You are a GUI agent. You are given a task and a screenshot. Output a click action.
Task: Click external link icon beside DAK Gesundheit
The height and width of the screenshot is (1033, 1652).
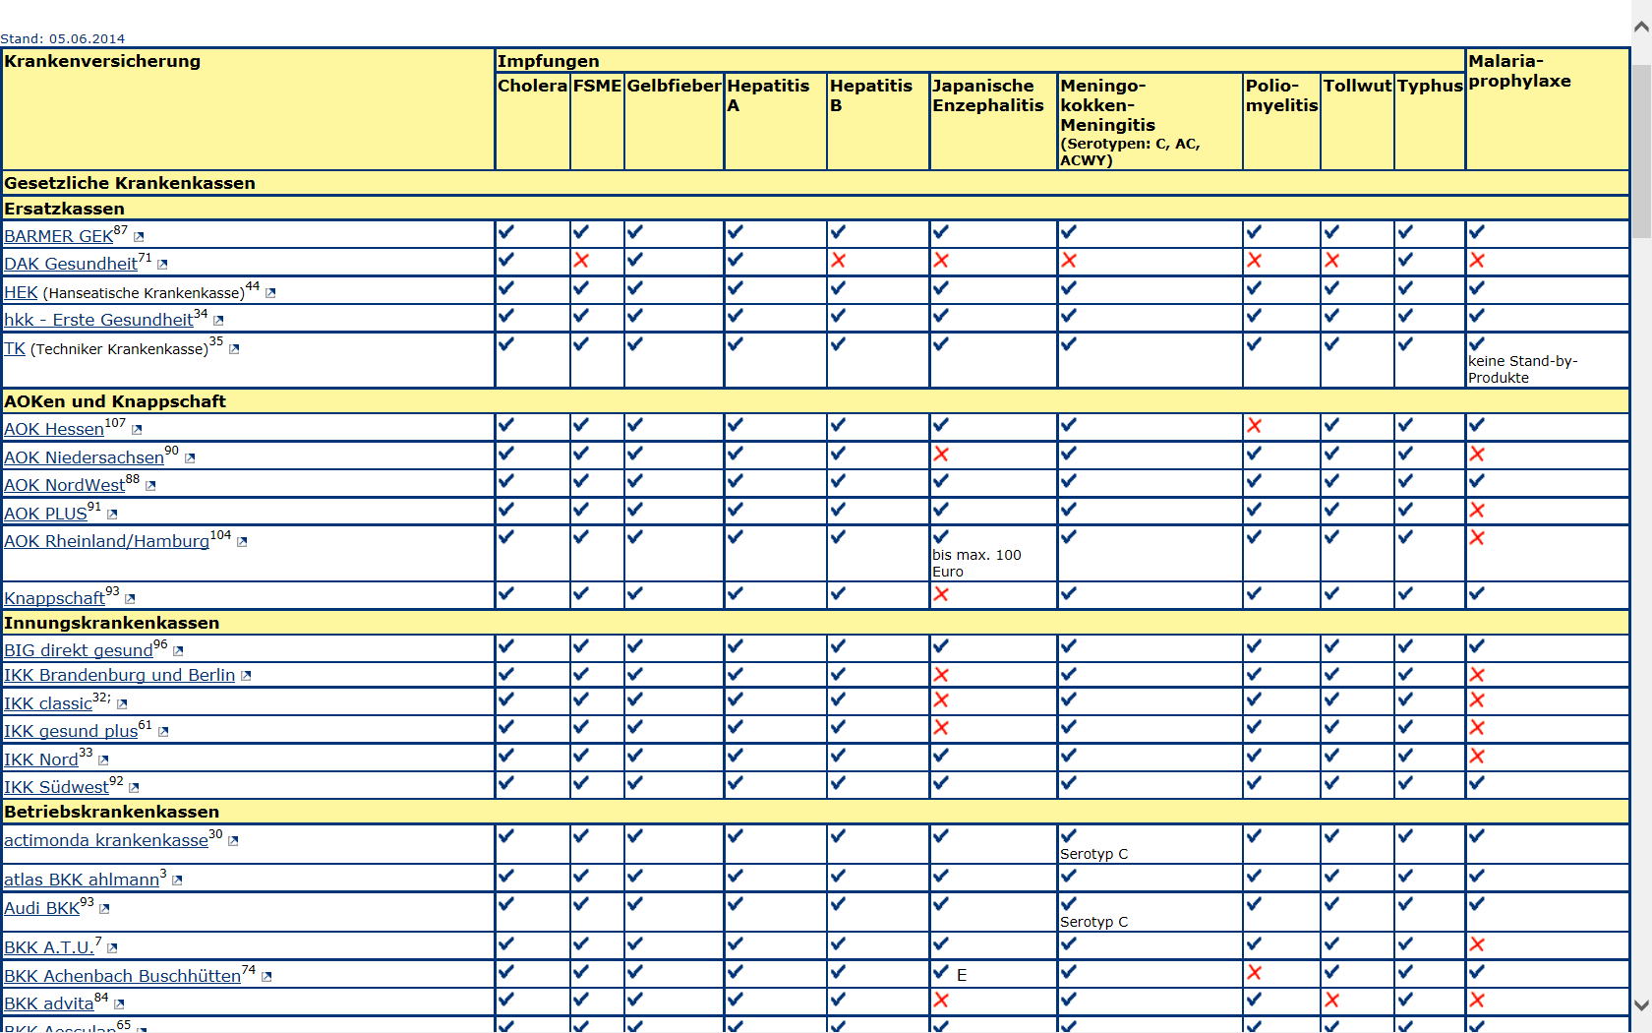(162, 265)
